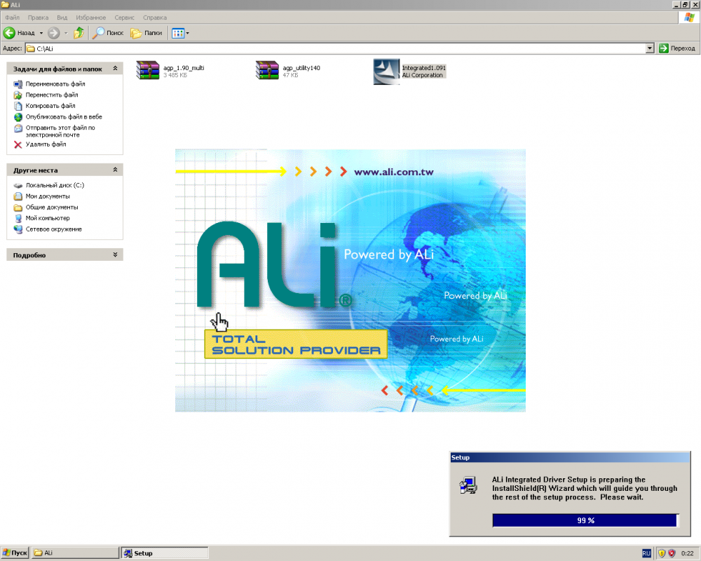Select the Integrated1.091 ALi Corporation installer
This screenshot has width=701, height=561.
click(387, 72)
